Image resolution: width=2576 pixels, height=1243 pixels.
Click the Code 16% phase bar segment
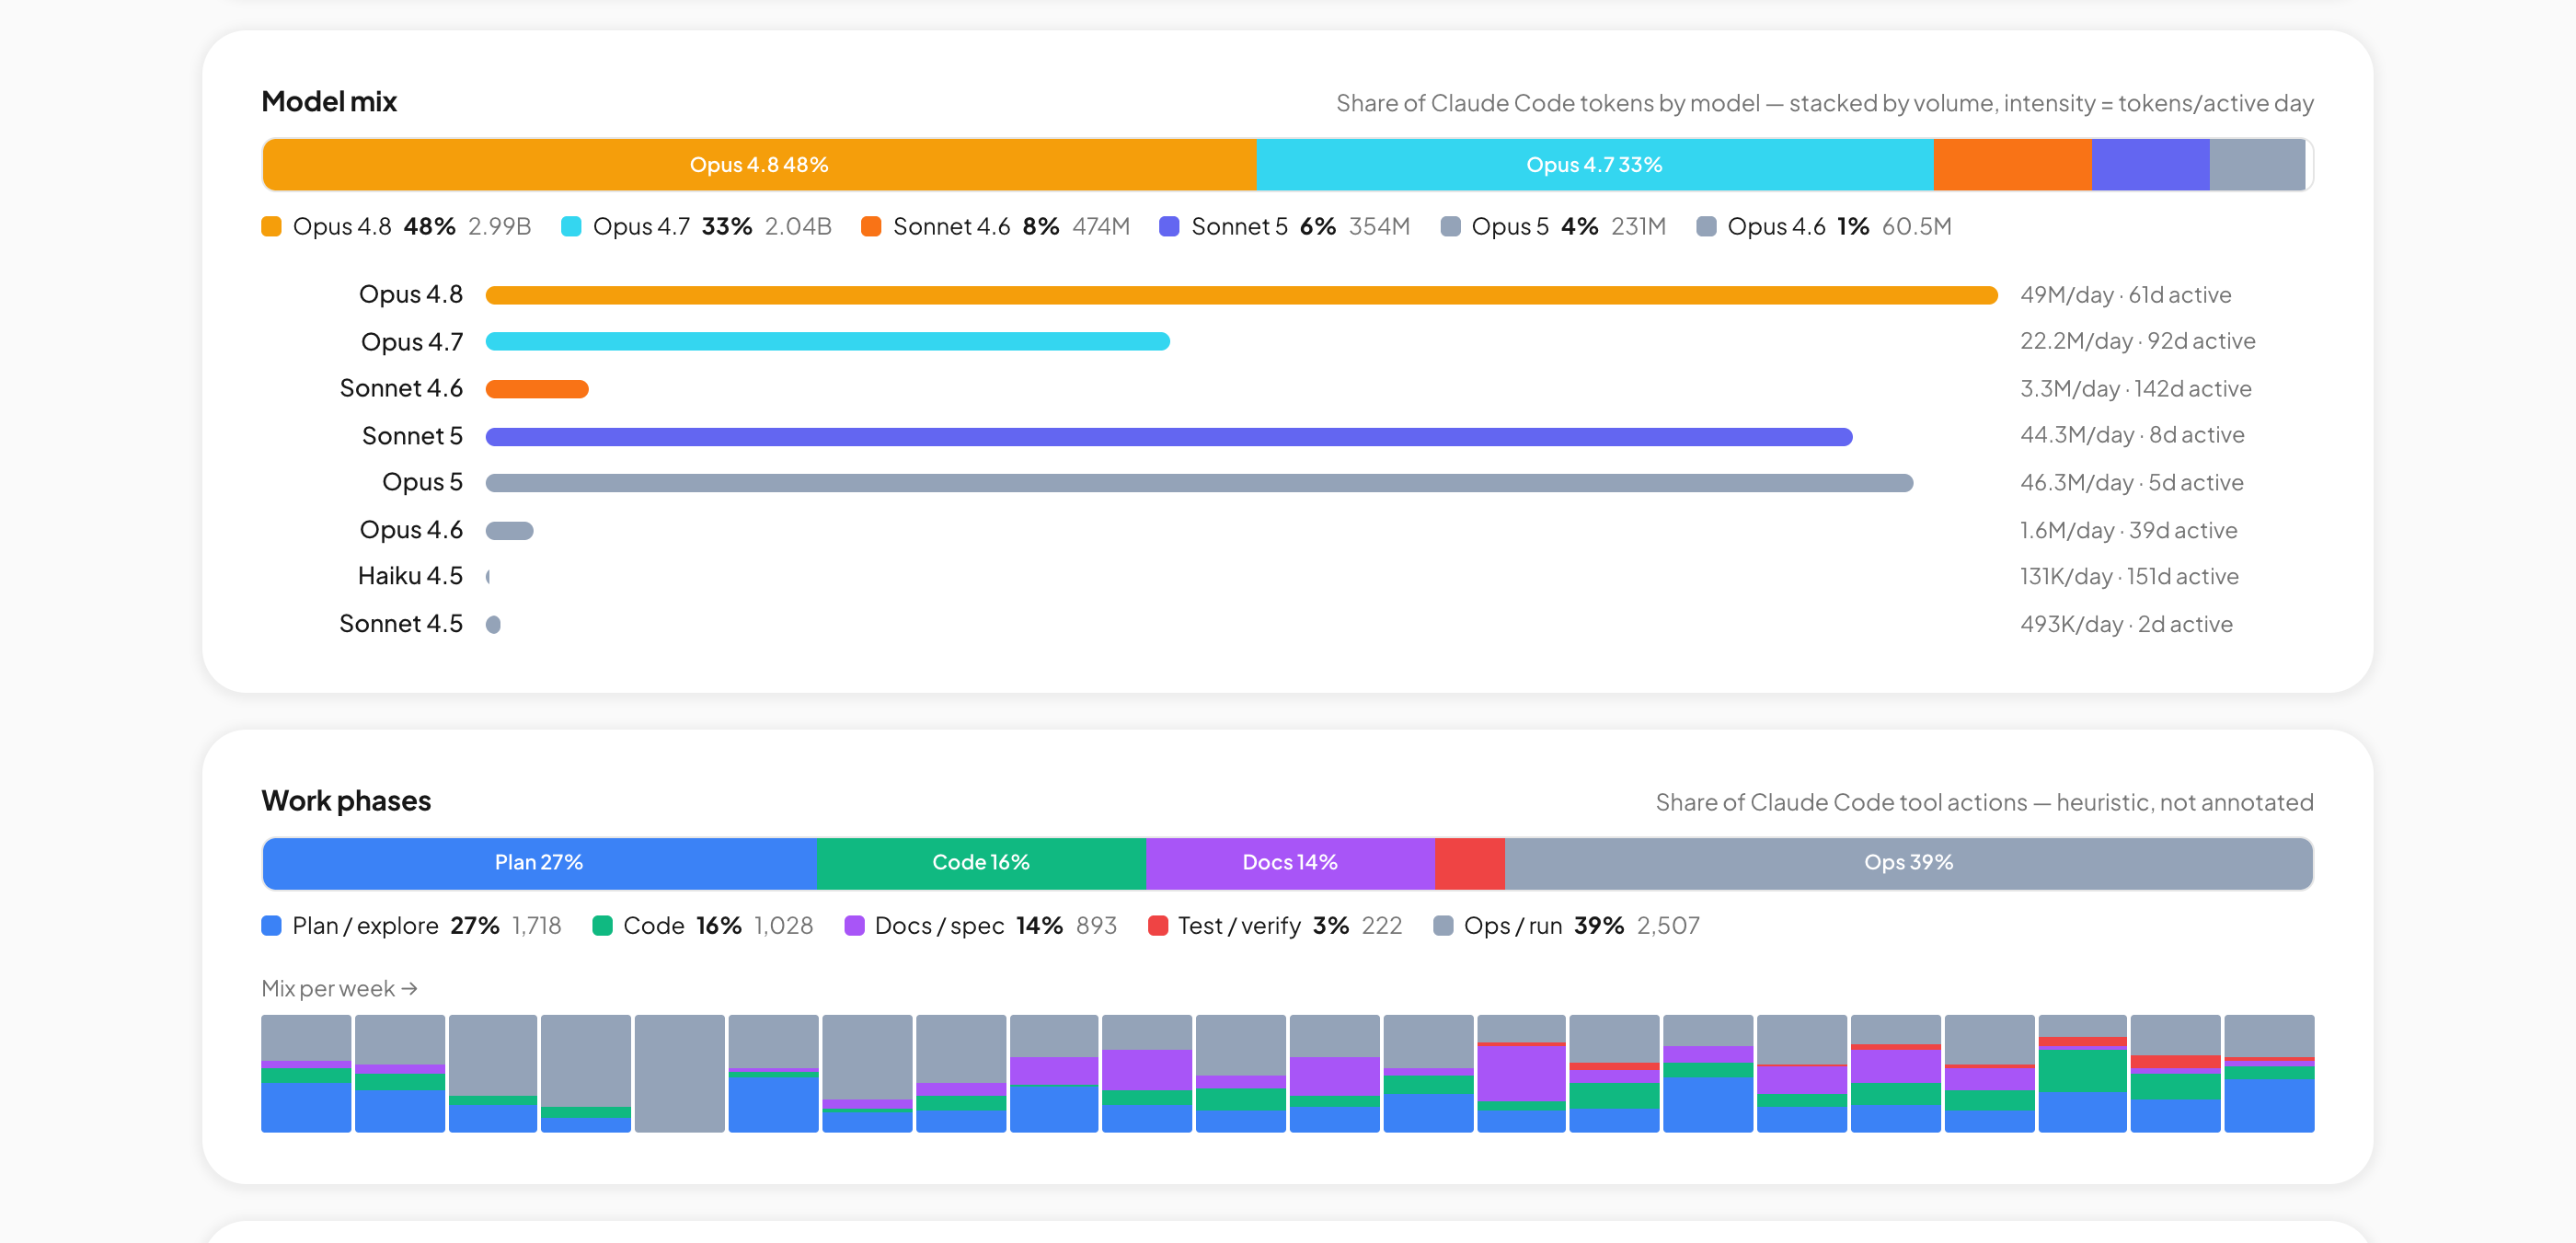981,863
